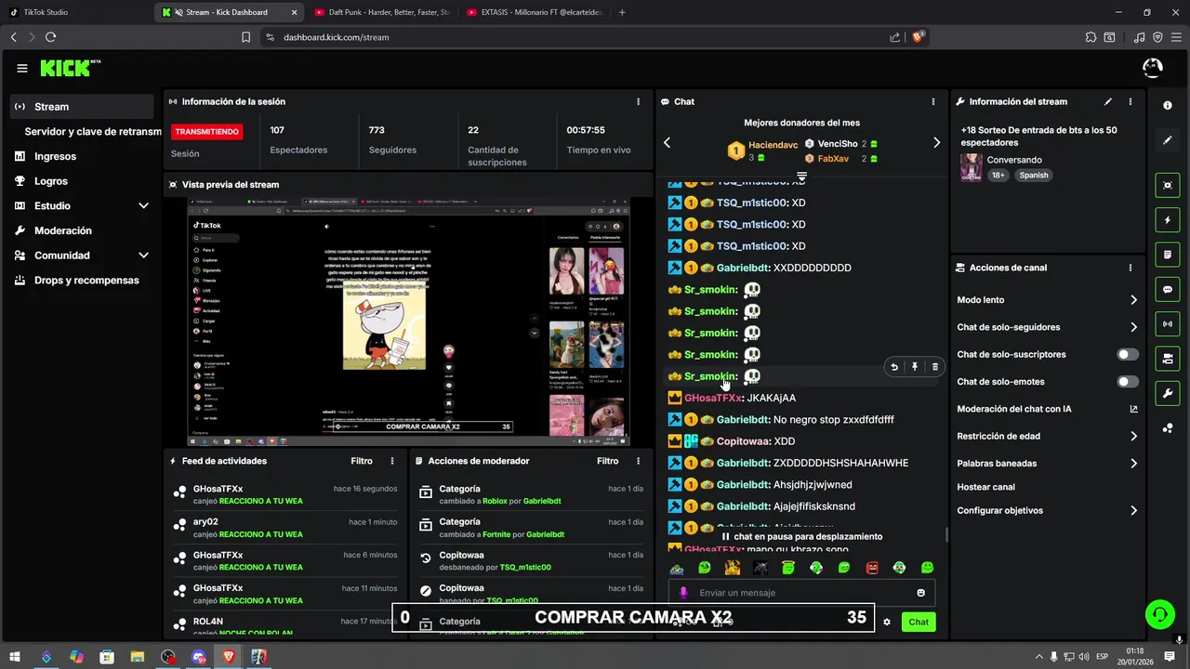Select the purple microphone icon in the message box
The width and height of the screenshot is (1190, 669).
tap(683, 593)
